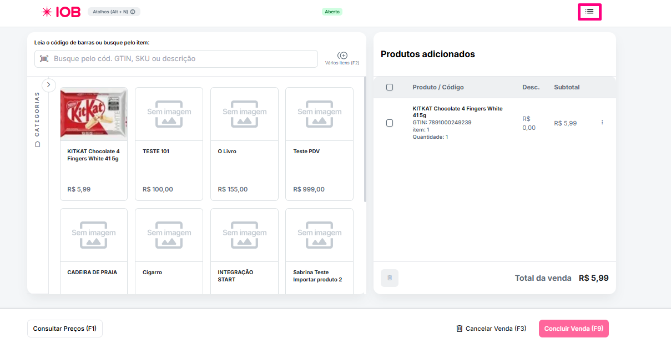Click the product search input field
The height and width of the screenshot is (343, 671).
pos(183,59)
